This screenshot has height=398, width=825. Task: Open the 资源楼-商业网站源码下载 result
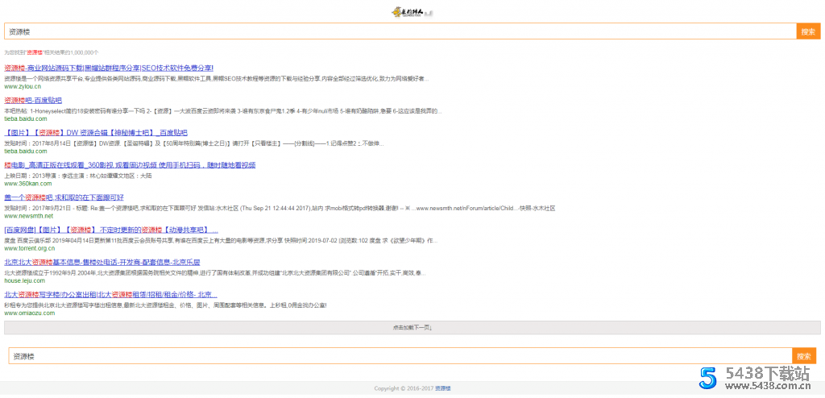pos(109,68)
